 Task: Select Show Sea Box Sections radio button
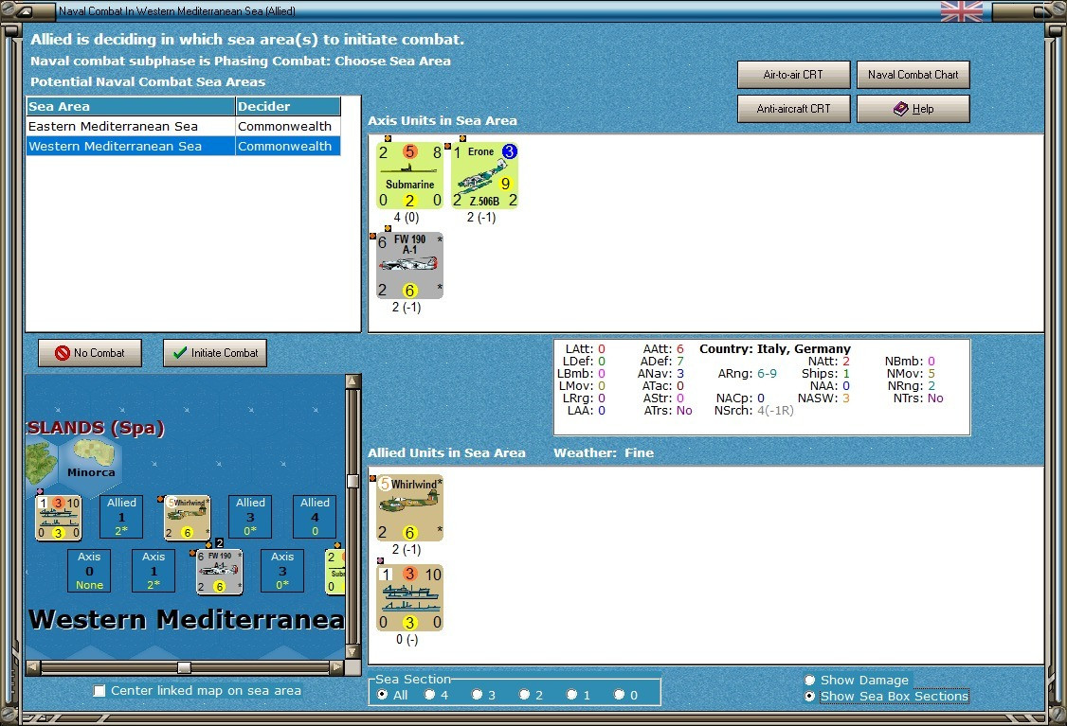pos(810,696)
